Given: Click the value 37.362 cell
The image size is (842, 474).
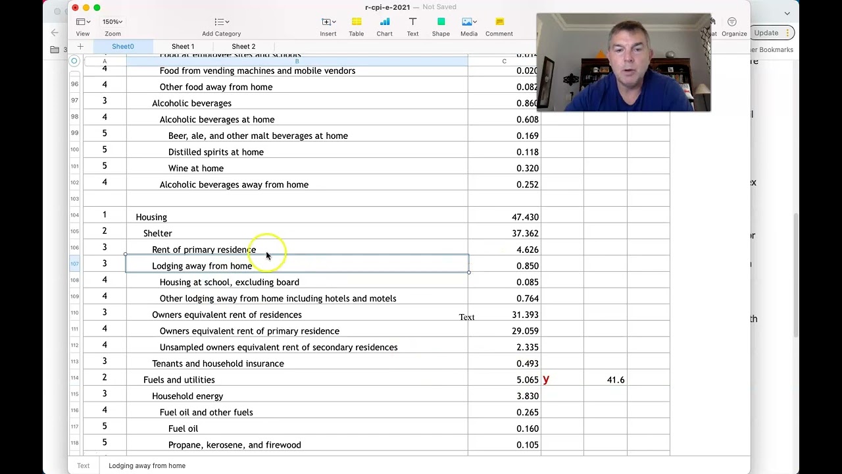Looking at the screenshot, I should (x=505, y=233).
